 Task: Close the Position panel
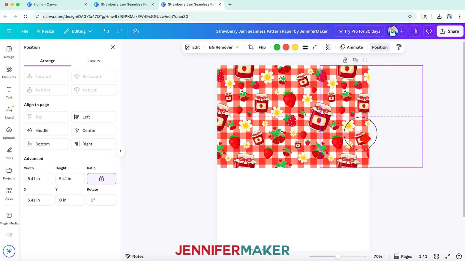(x=113, y=47)
